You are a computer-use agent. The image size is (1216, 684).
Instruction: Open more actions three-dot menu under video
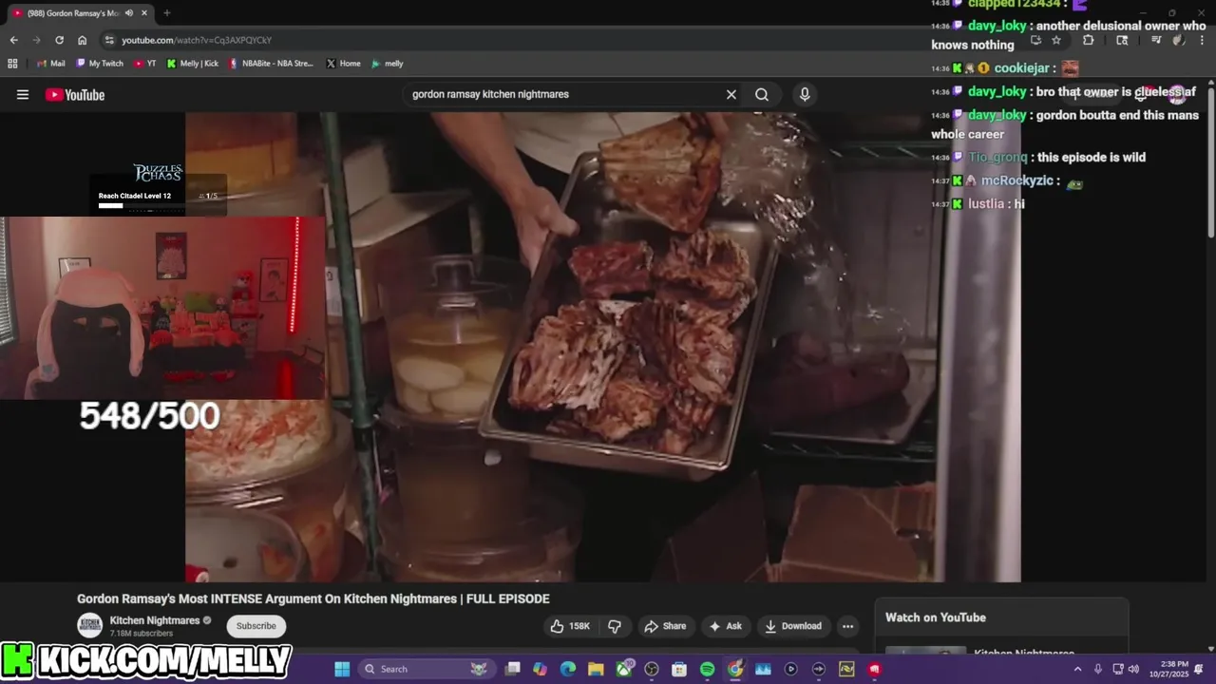(847, 626)
